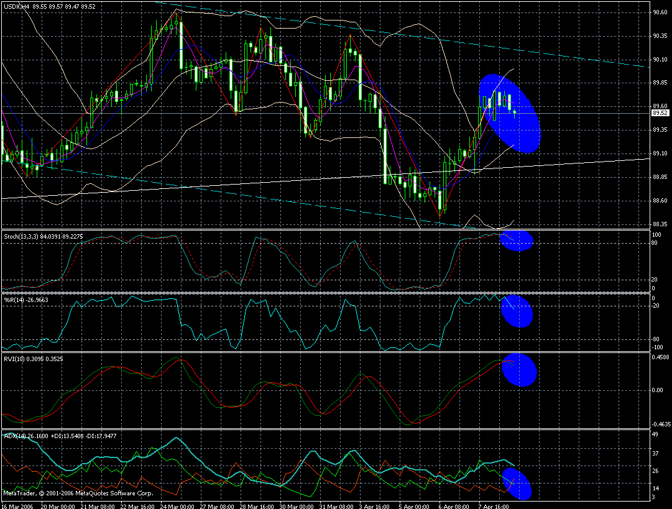The width and height of the screenshot is (672, 509).
Task: Click the 24 Mar 00:00 time label
Action: click(177, 507)
